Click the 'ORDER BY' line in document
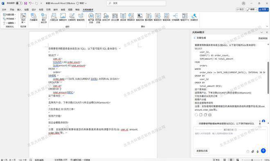The width and height of the screenshot is (270, 161). click(x=54, y=89)
